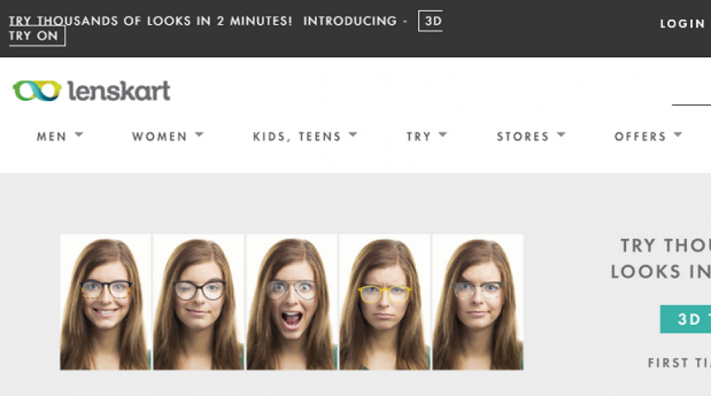The width and height of the screenshot is (711, 396).
Task: Select the frowning face with yellow glasses
Action: point(385,302)
